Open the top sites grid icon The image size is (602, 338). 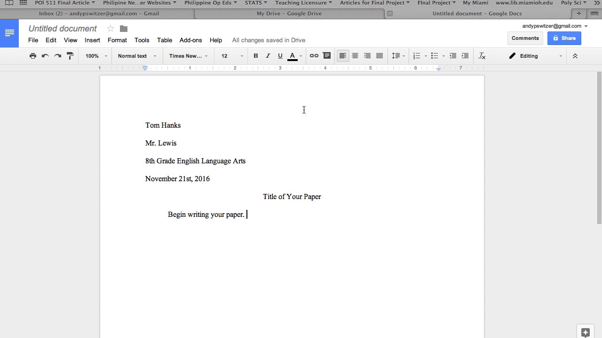(23, 3)
